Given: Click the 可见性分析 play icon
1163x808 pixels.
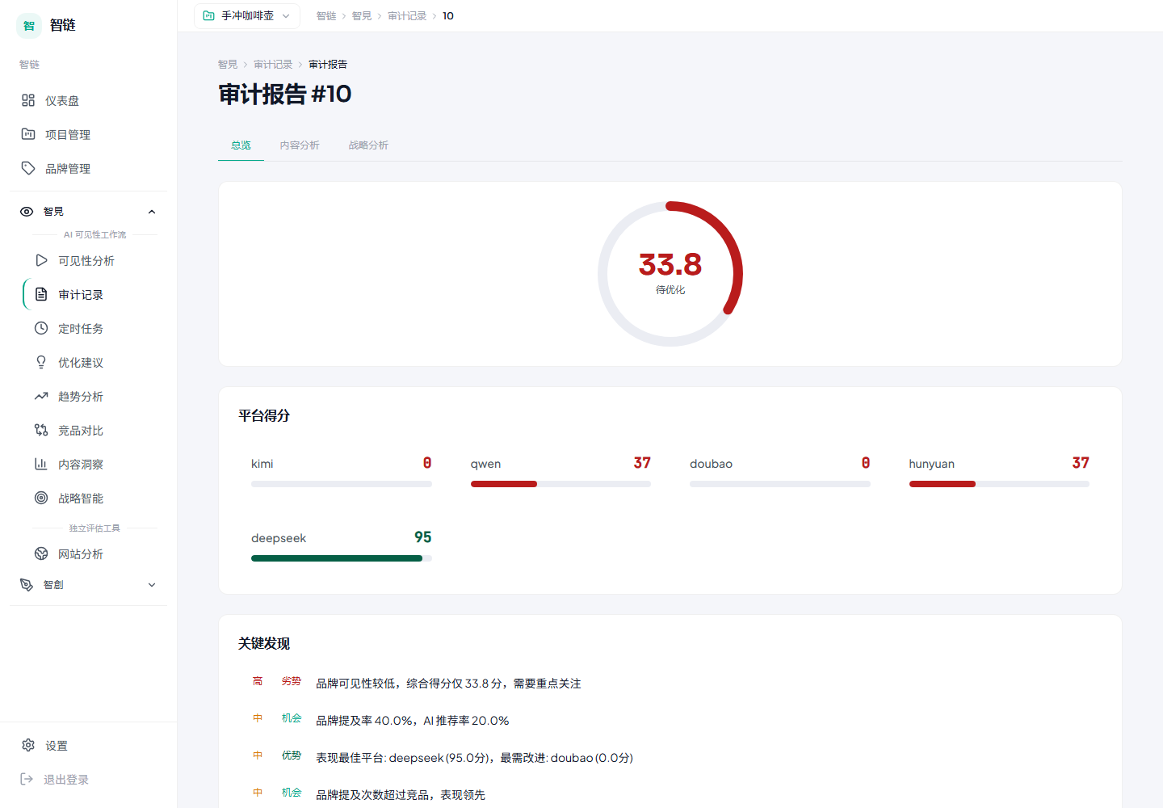Looking at the screenshot, I should pyautogui.click(x=41, y=260).
